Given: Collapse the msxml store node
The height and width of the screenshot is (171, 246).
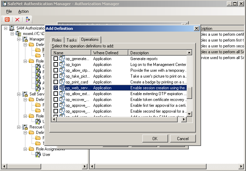Looking at the screenshot, I should pyautogui.click(x=12, y=34).
